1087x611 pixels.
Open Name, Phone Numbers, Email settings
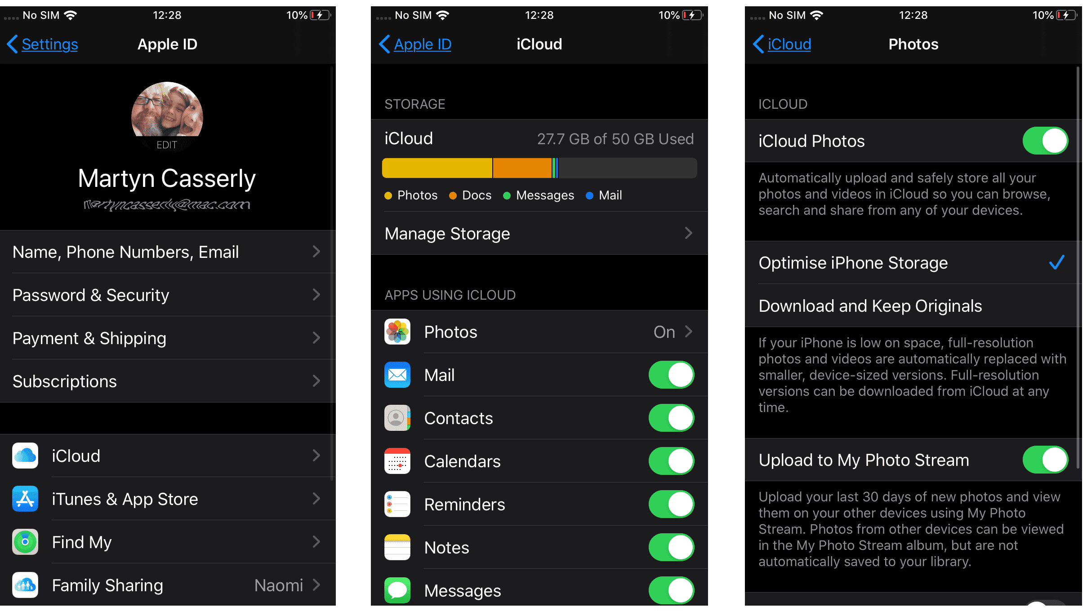coord(168,252)
